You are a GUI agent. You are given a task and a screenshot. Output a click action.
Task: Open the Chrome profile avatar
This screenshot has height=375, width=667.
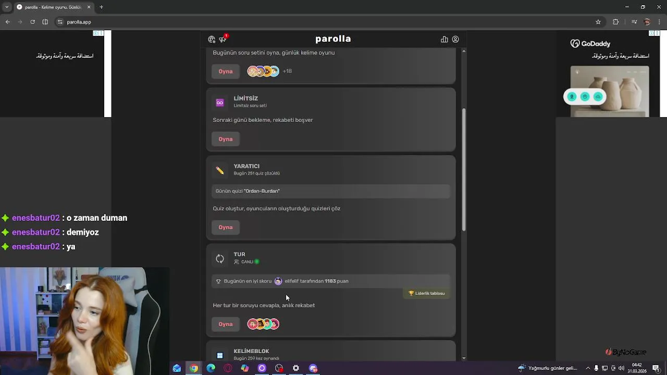(x=647, y=22)
